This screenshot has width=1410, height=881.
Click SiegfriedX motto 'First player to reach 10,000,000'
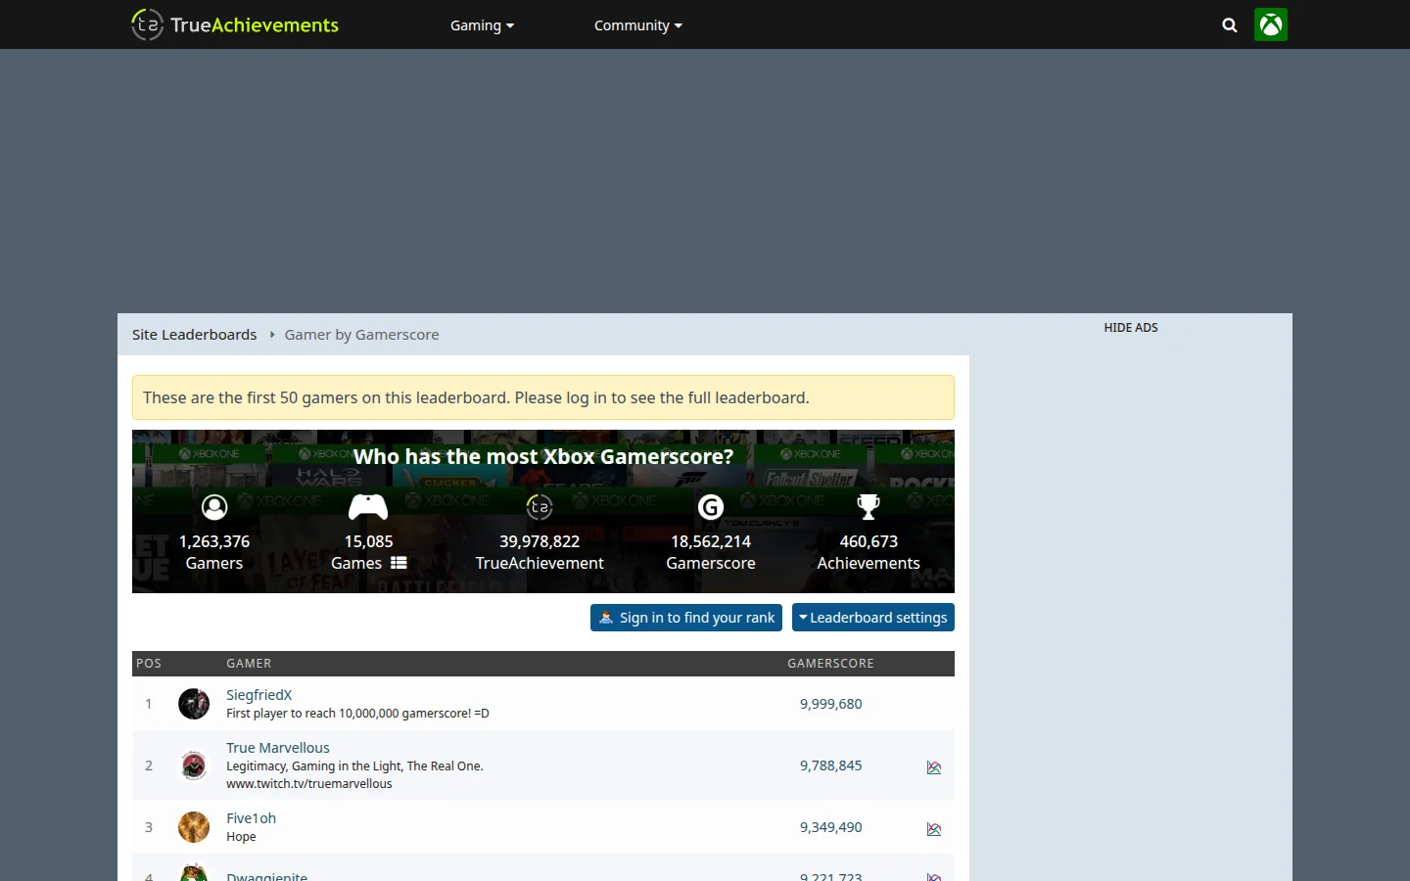pos(358,714)
